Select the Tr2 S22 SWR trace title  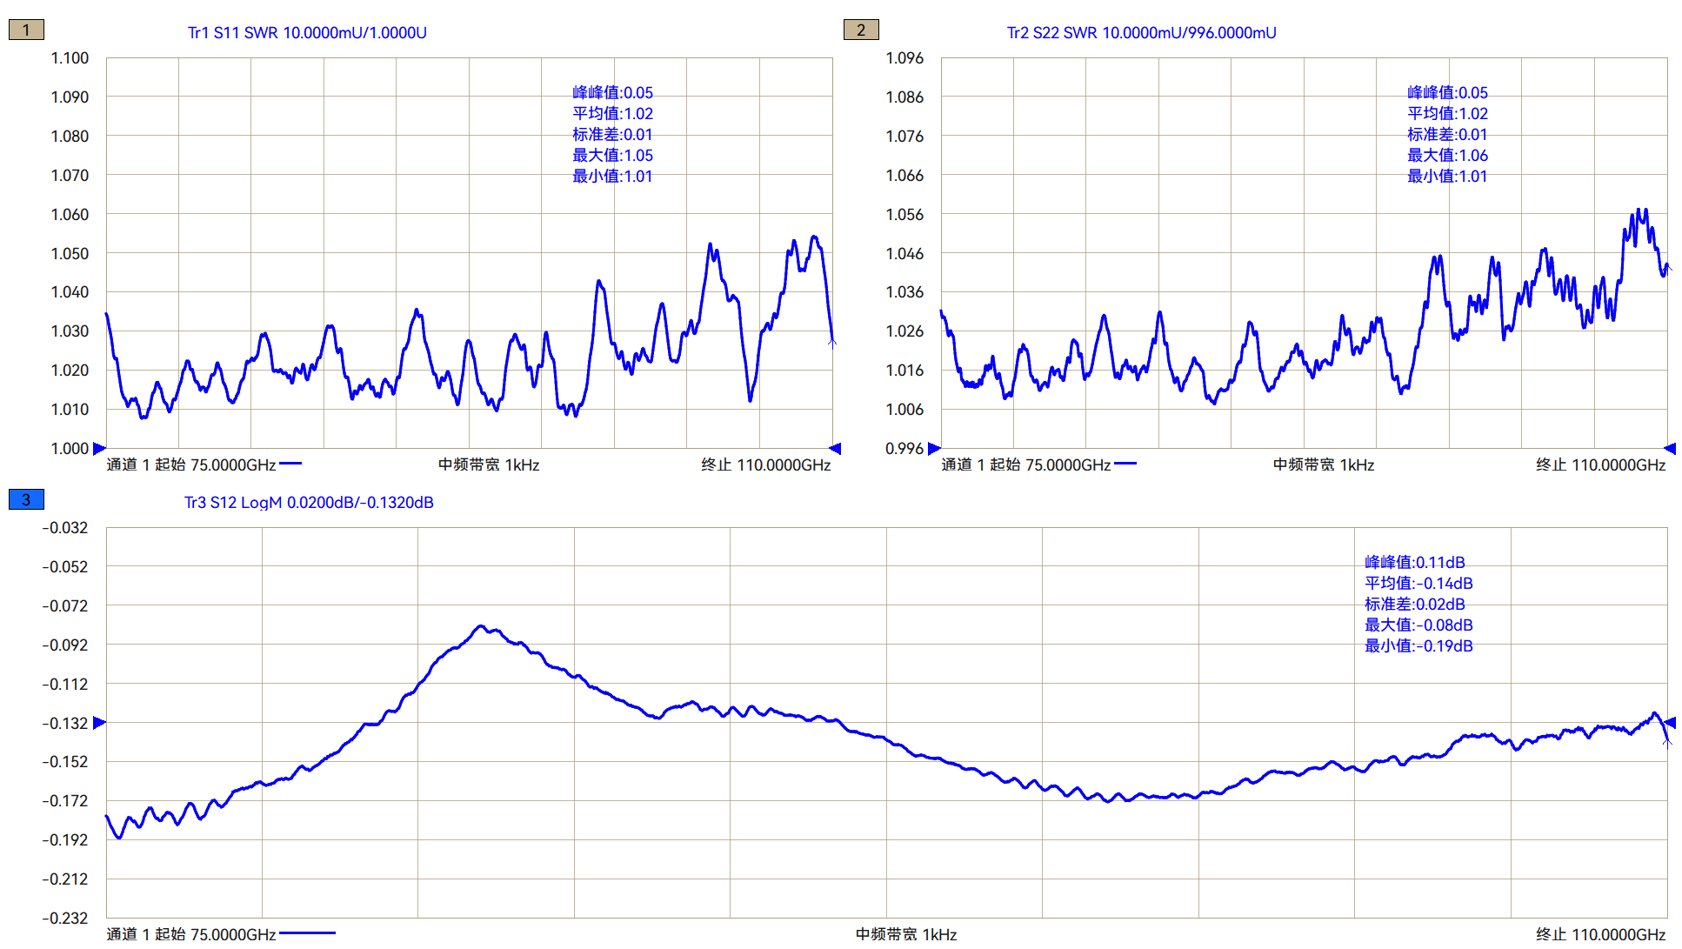(x=1141, y=33)
